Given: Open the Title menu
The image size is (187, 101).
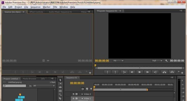Looking at the screenshot, I should click(55, 7).
